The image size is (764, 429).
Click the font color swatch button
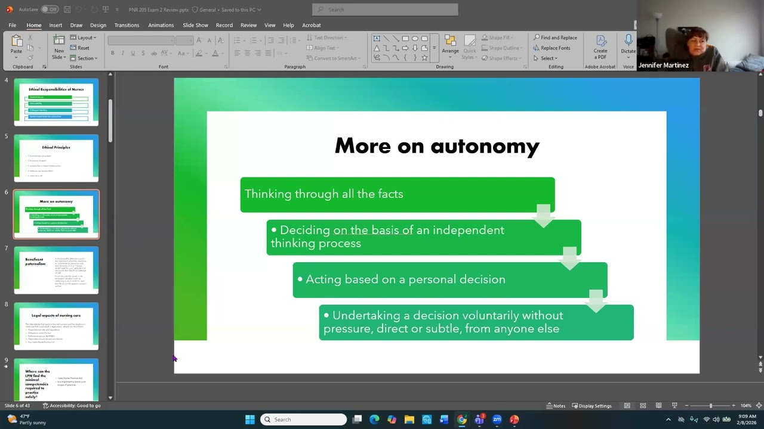215,53
